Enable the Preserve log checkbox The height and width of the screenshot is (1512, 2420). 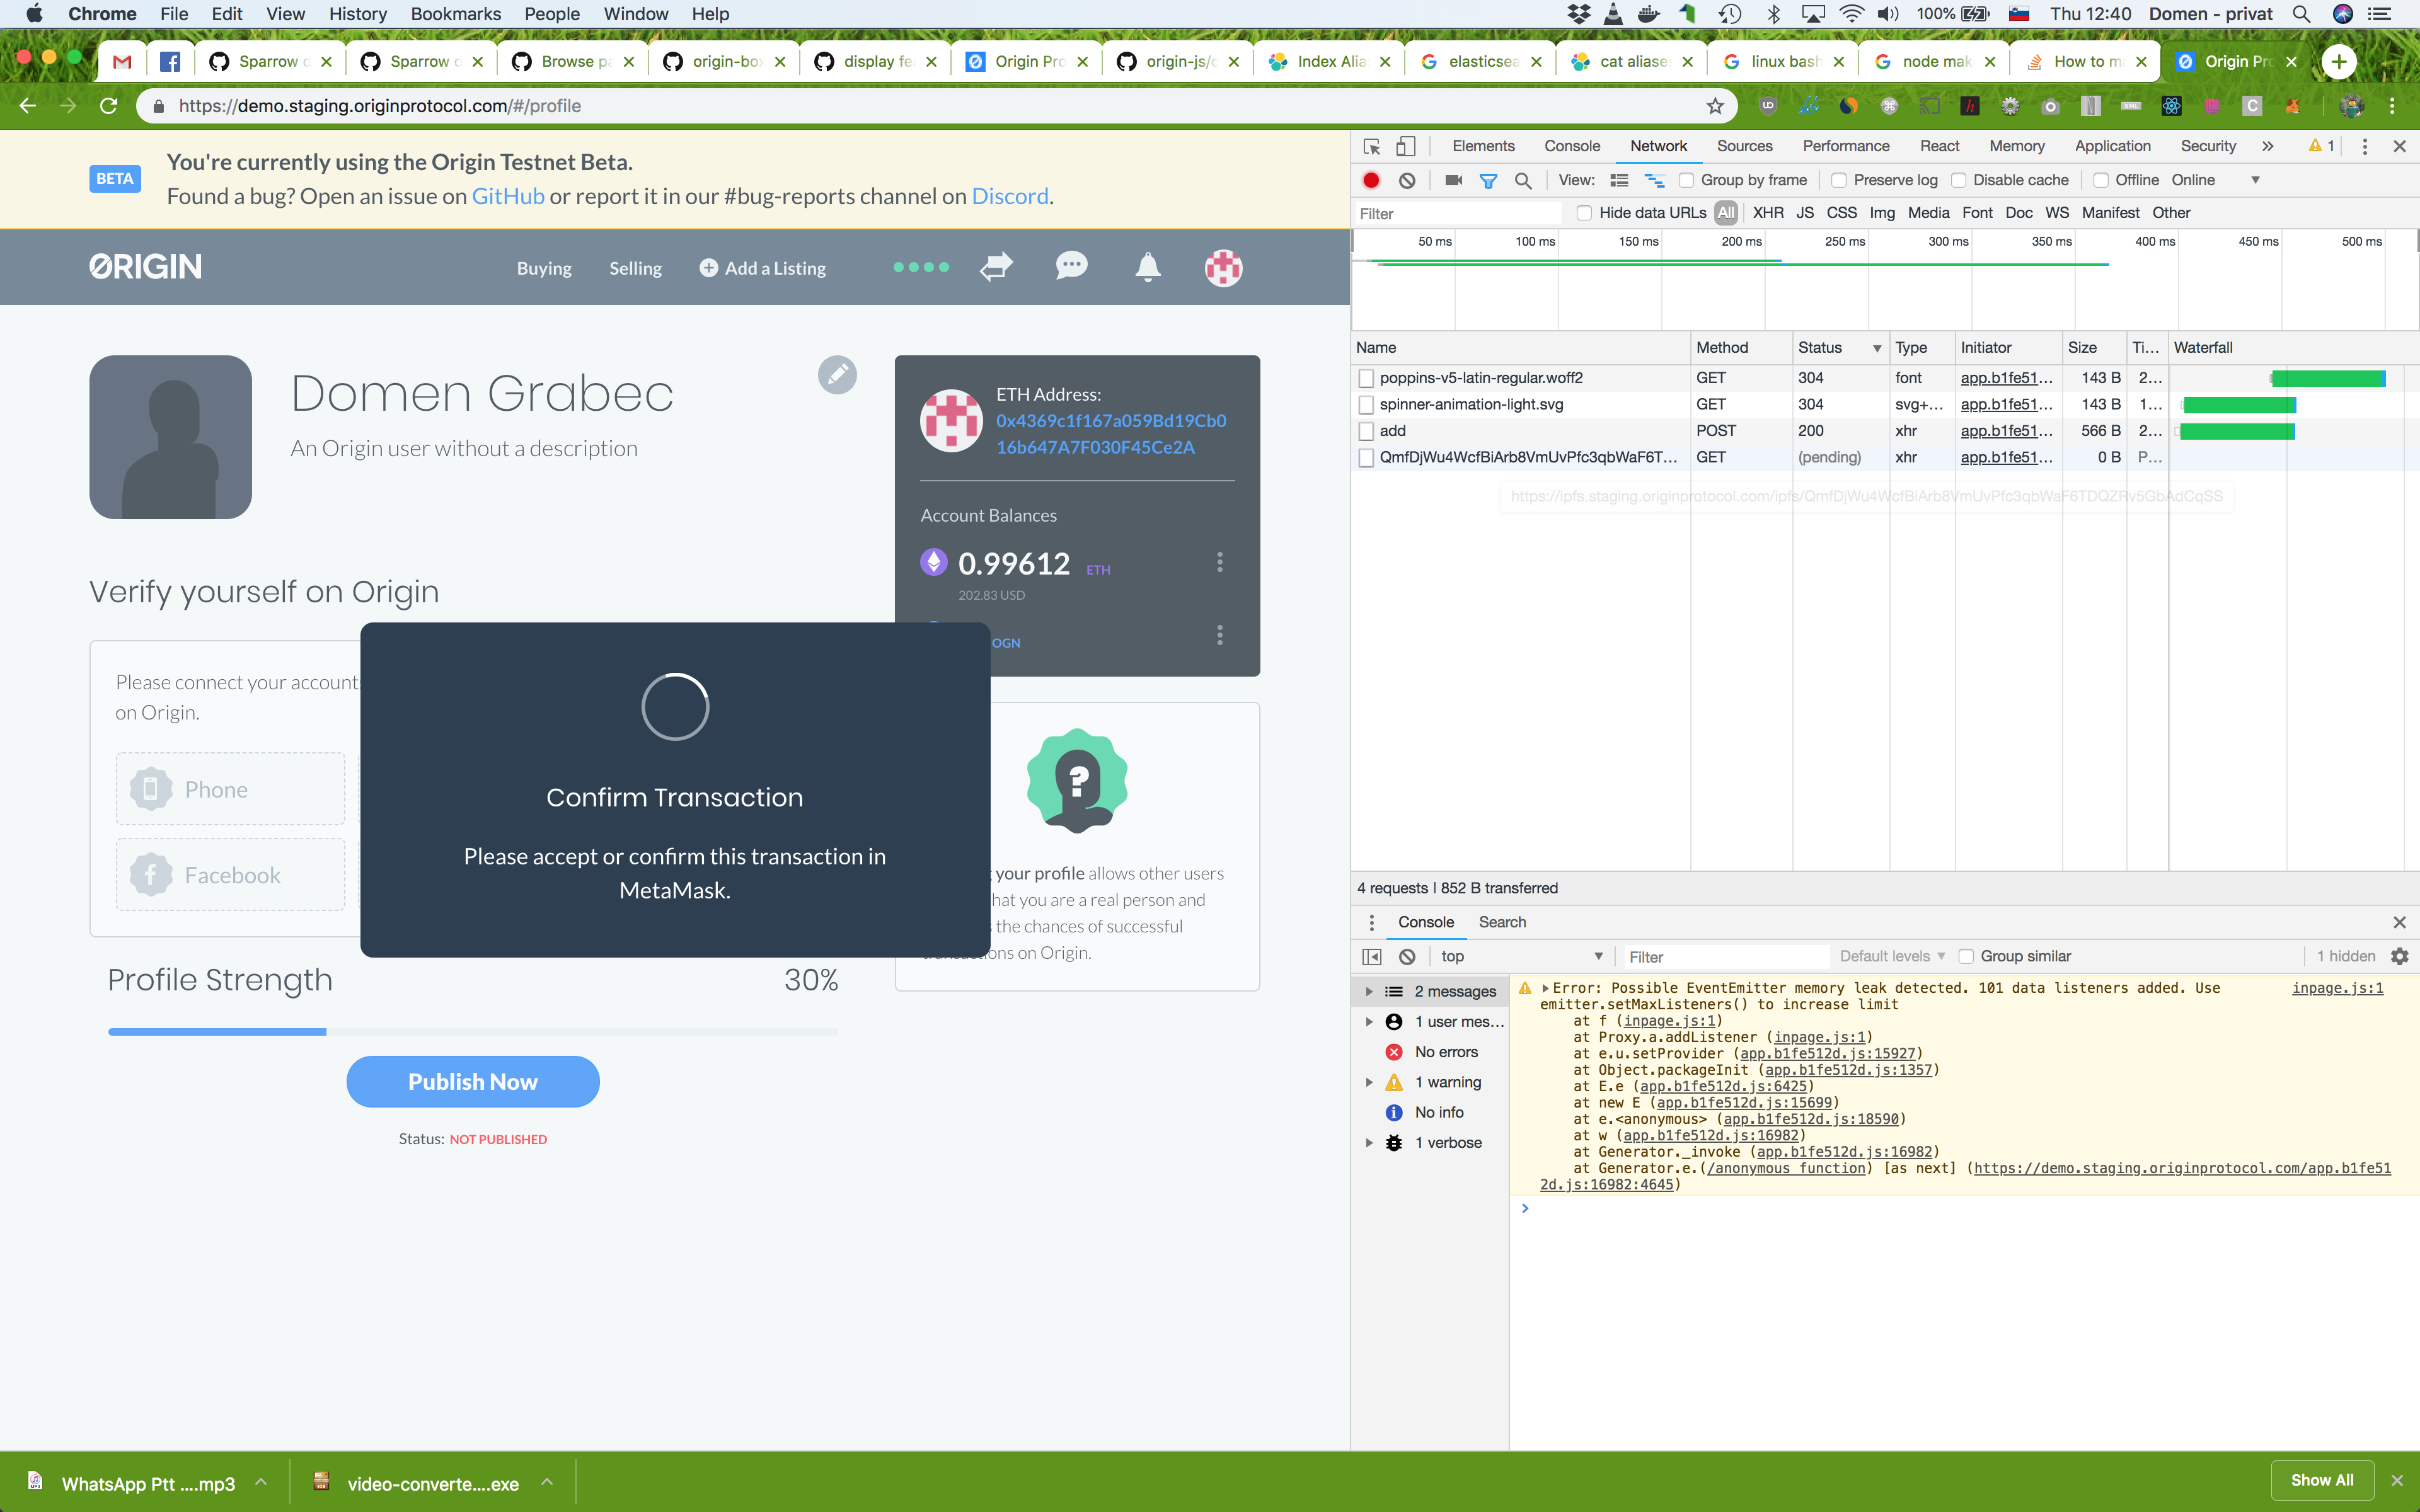pyautogui.click(x=1840, y=180)
